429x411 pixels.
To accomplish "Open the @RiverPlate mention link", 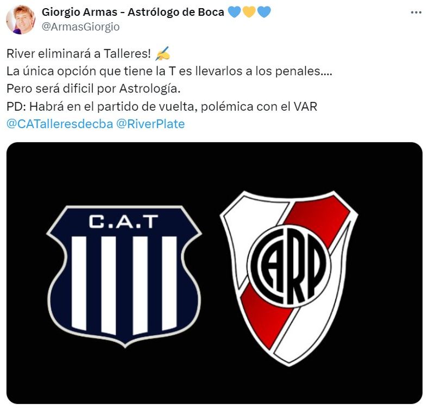I will [150, 124].
